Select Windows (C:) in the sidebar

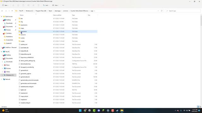pyautogui.click(x=9, y=75)
